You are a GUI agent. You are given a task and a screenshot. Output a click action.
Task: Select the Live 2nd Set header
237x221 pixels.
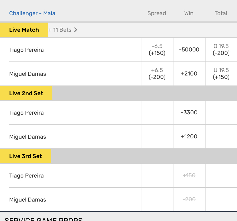[26, 93]
